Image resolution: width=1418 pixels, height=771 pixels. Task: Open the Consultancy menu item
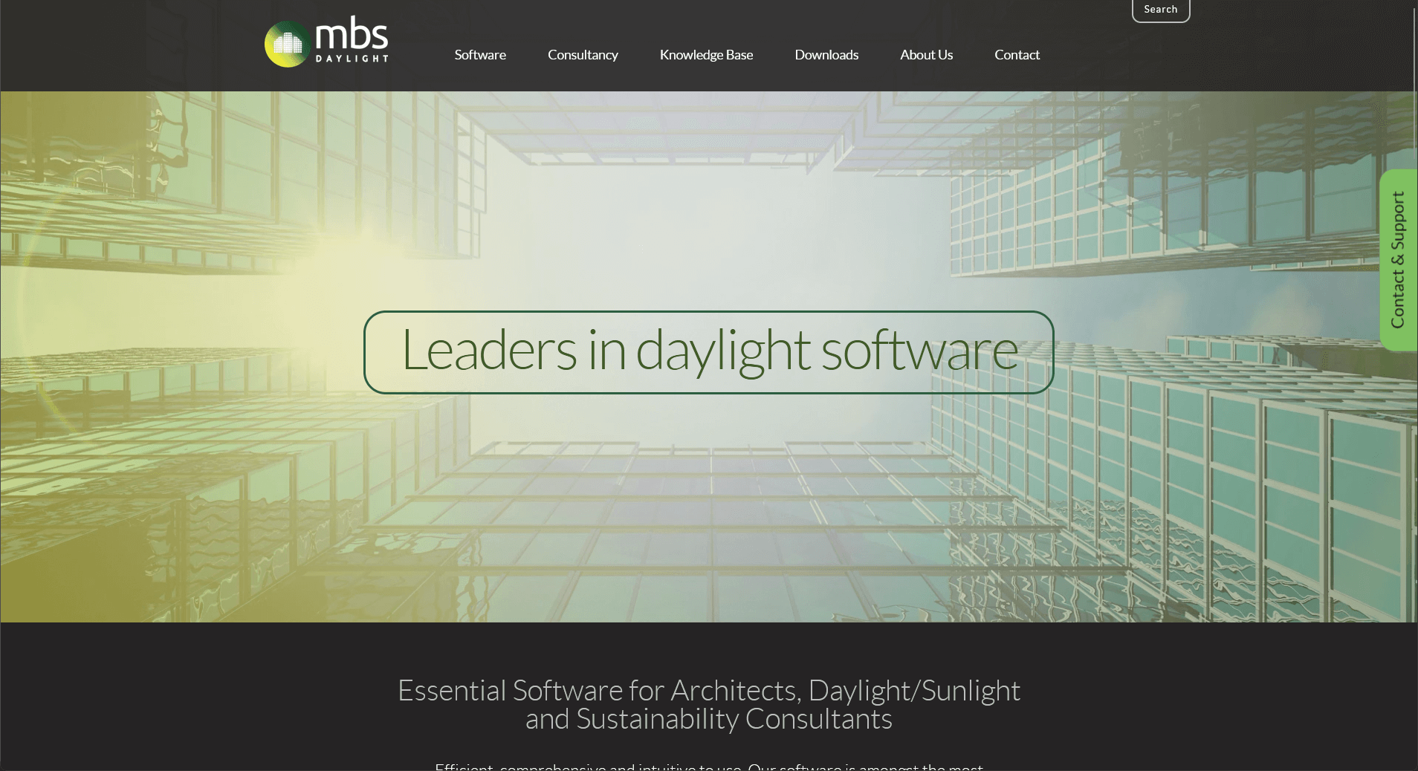(x=583, y=55)
